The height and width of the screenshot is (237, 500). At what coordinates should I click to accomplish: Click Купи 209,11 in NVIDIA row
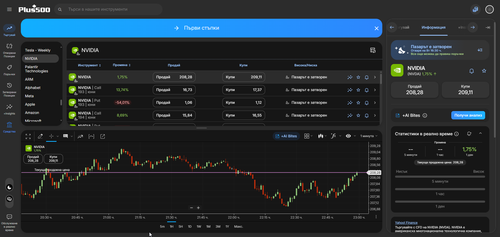(x=244, y=77)
